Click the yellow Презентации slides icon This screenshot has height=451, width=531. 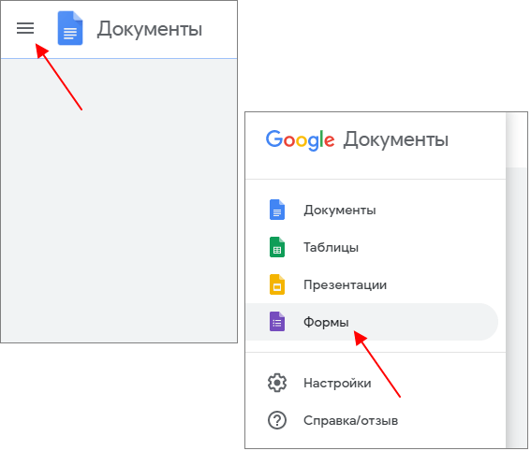pyautogui.click(x=277, y=284)
